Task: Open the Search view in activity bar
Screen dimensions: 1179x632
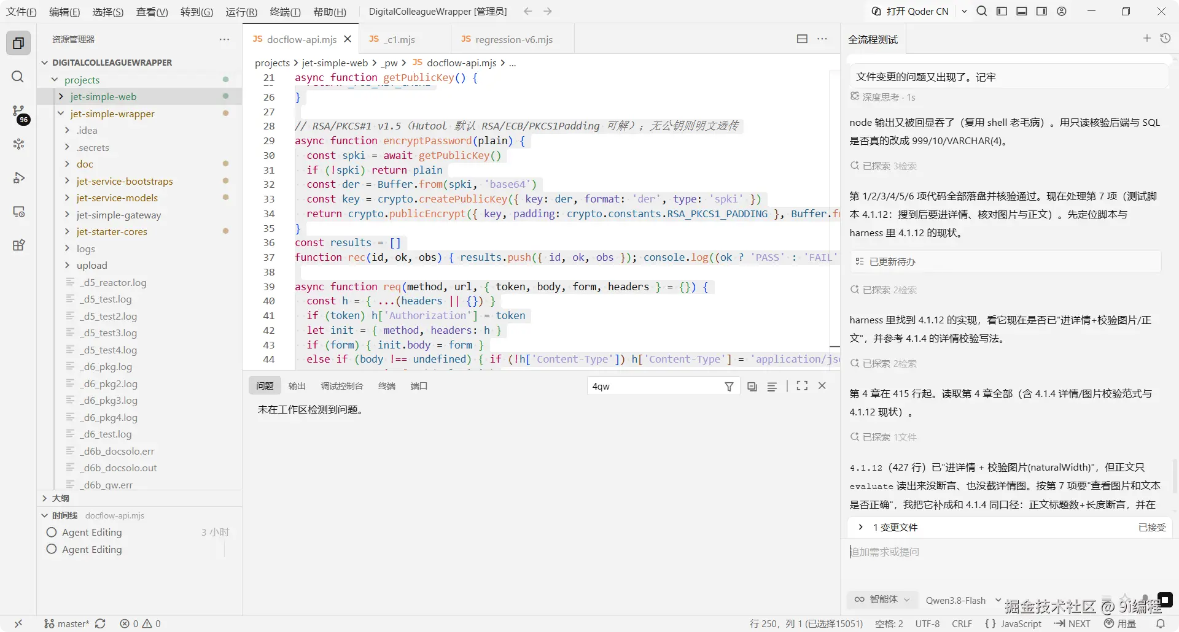Action: tap(18, 77)
